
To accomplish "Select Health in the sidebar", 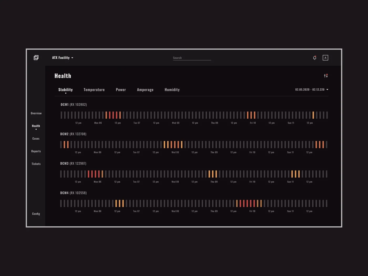I will click(36, 126).
